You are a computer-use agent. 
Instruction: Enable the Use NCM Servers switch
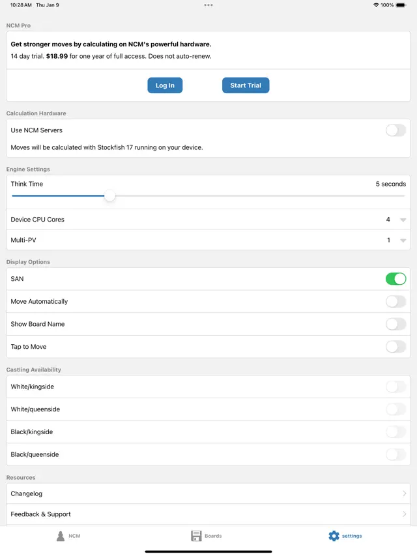tap(395, 130)
